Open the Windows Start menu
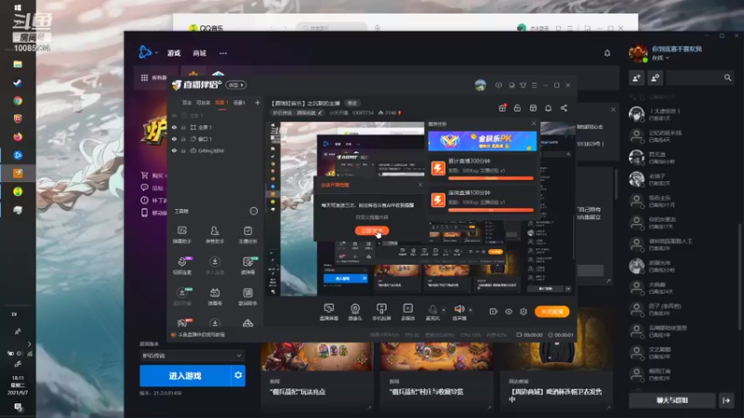 click(18, 7)
